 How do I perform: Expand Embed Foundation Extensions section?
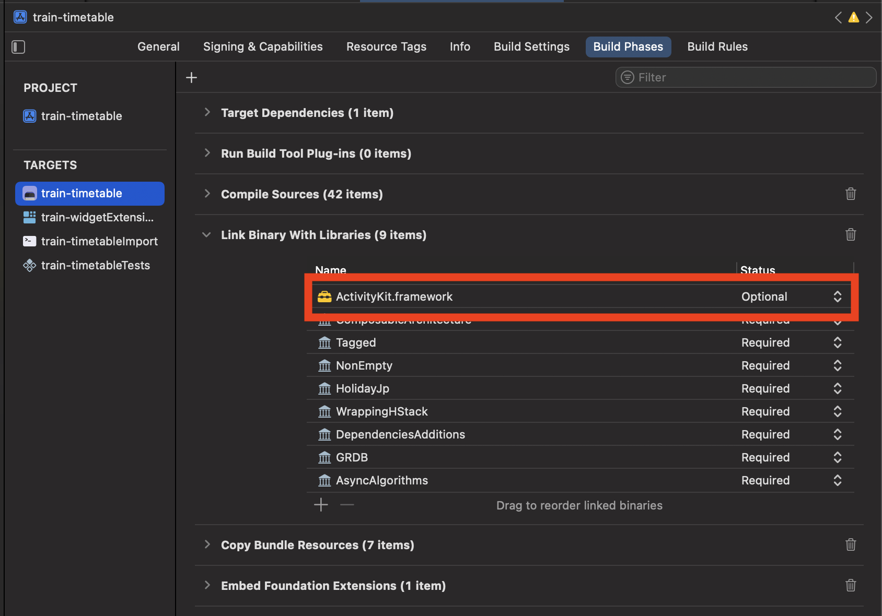[x=207, y=585]
